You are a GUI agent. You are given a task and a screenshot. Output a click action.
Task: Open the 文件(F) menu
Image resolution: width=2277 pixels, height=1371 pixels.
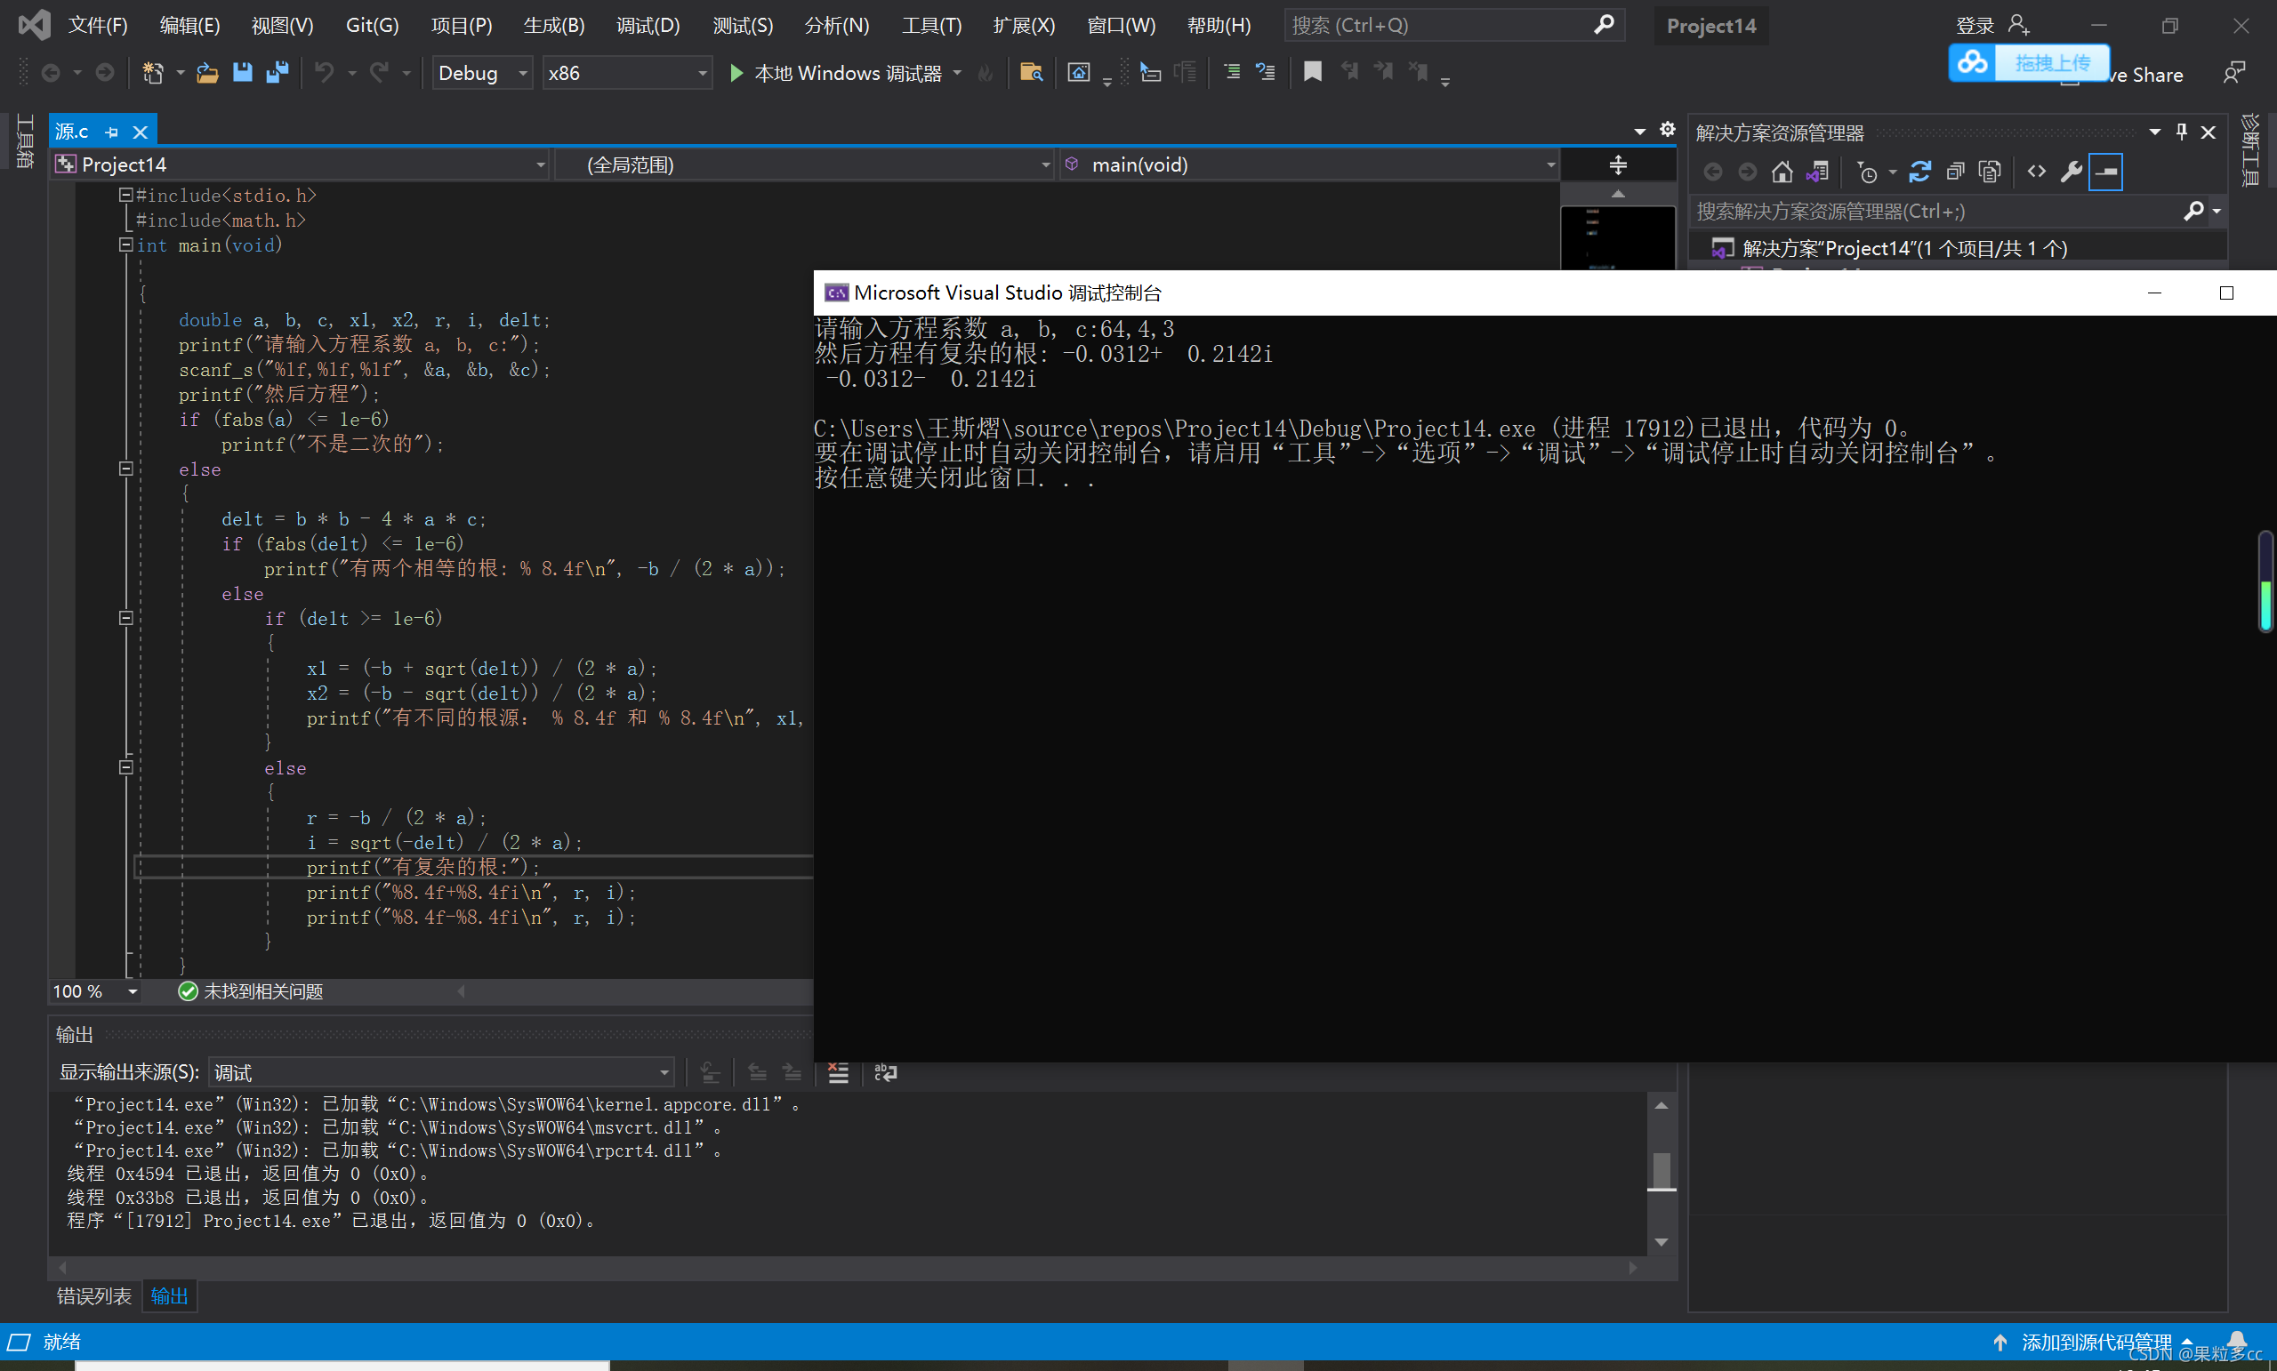point(98,25)
